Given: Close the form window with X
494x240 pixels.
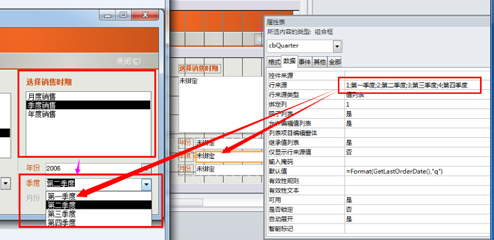Looking at the screenshot, I should [144, 15].
